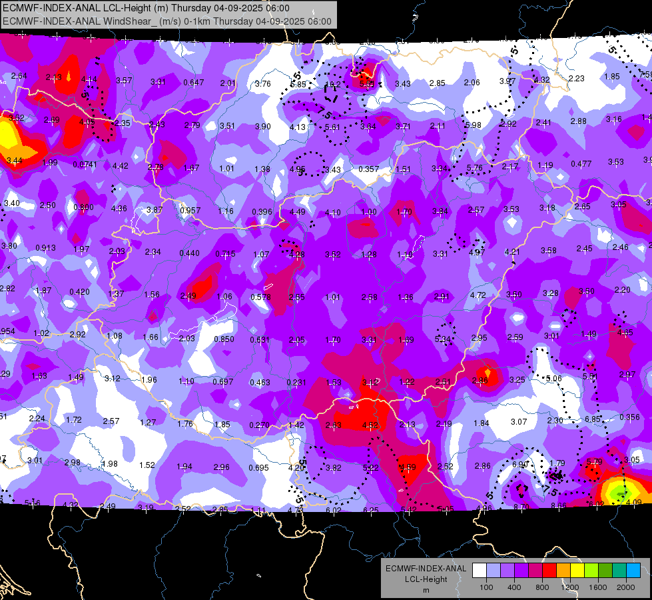Click the white legend color swatch
Image resolution: width=652 pixels, height=600 pixels.
pyautogui.click(x=480, y=571)
